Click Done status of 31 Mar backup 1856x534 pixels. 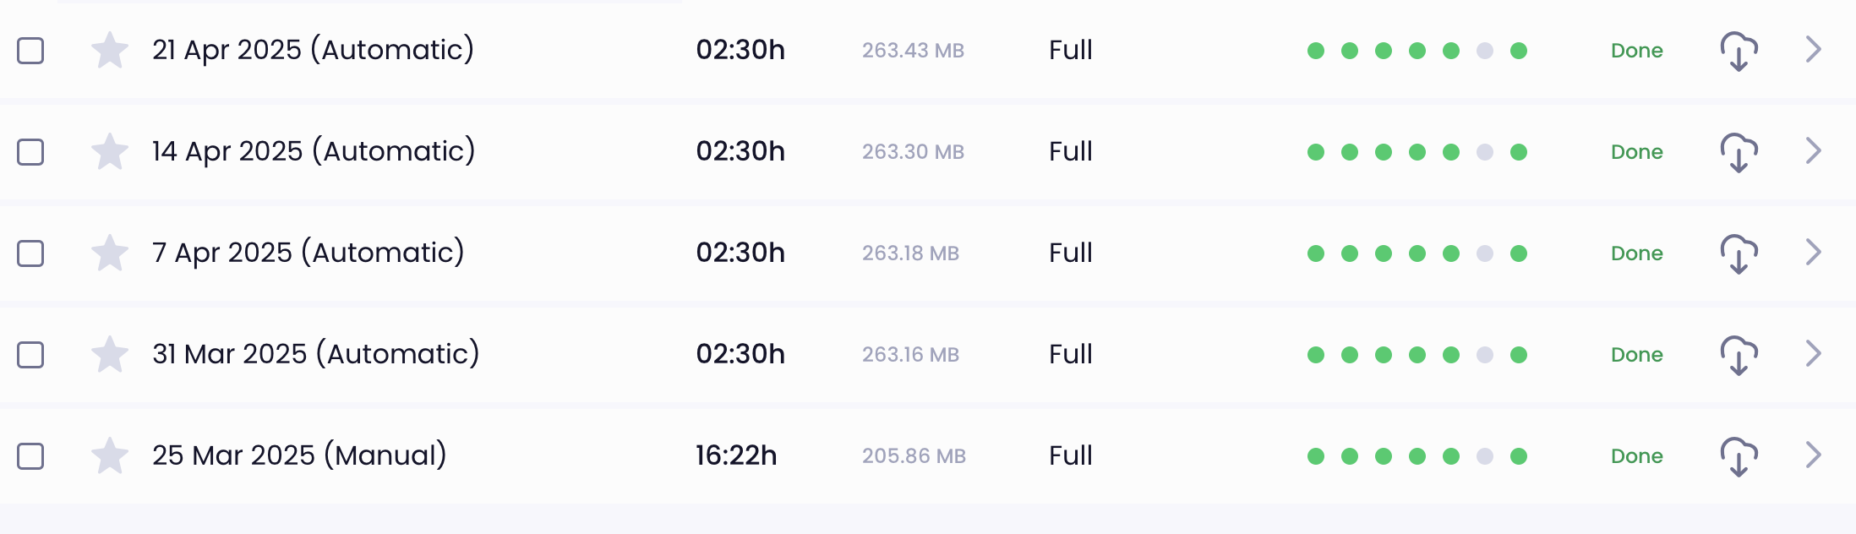tap(1636, 355)
